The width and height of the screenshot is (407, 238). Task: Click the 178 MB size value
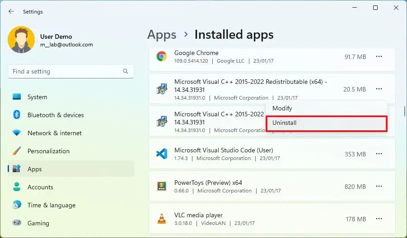(x=356, y=220)
